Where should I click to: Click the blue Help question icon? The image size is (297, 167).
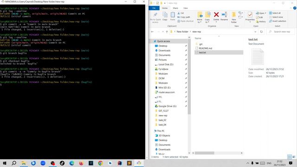[x=295, y=8]
